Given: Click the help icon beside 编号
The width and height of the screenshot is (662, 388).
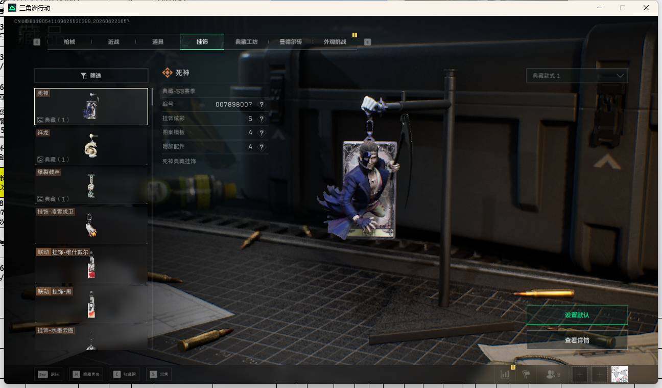Looking at the screenshot, I should point(262,104).
